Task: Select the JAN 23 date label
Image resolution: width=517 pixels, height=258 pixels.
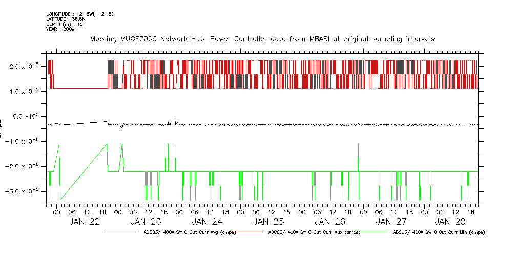Action: 146,222
